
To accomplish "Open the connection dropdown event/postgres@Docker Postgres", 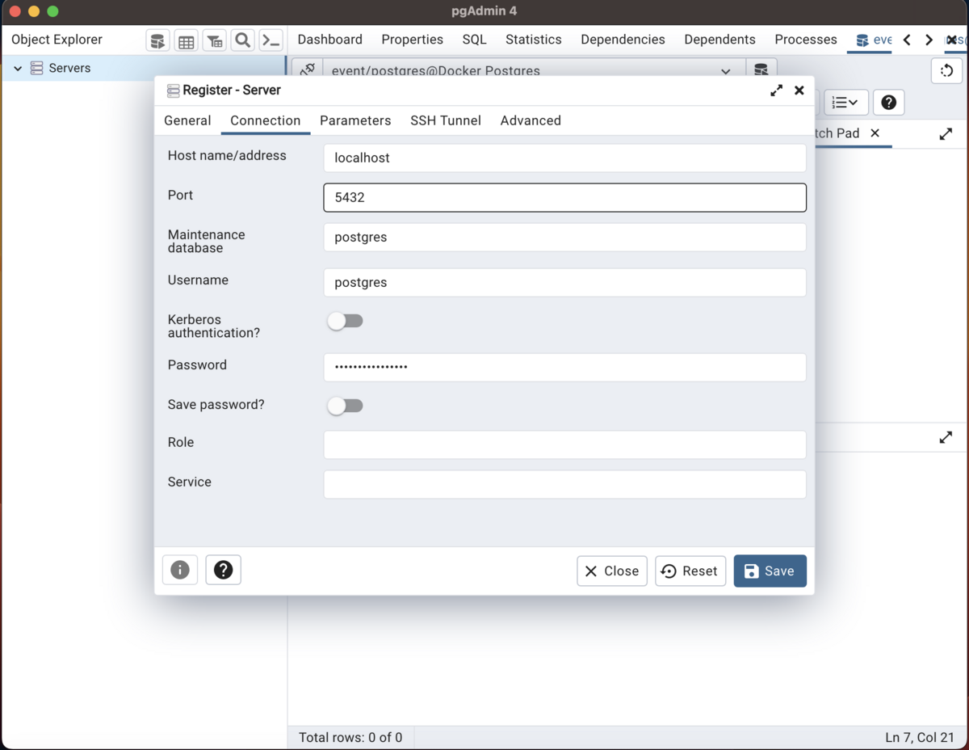I will [532, 70].
